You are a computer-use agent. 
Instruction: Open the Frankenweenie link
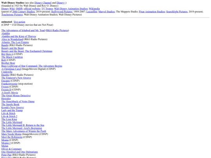[9, 84]
